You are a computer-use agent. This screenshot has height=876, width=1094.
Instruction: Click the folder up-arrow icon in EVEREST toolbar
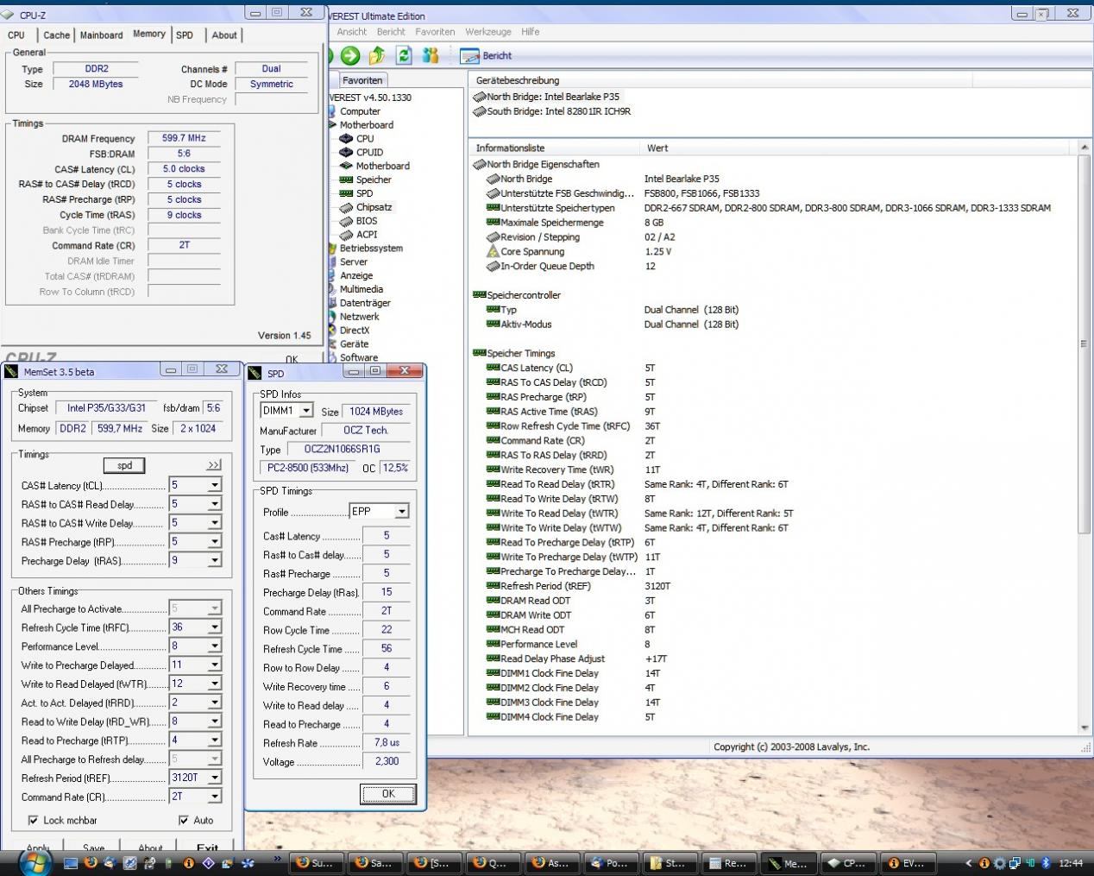point(376,56)
